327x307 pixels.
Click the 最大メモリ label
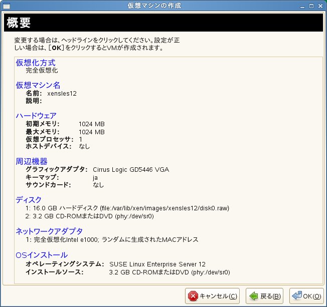tap(43, 132)
